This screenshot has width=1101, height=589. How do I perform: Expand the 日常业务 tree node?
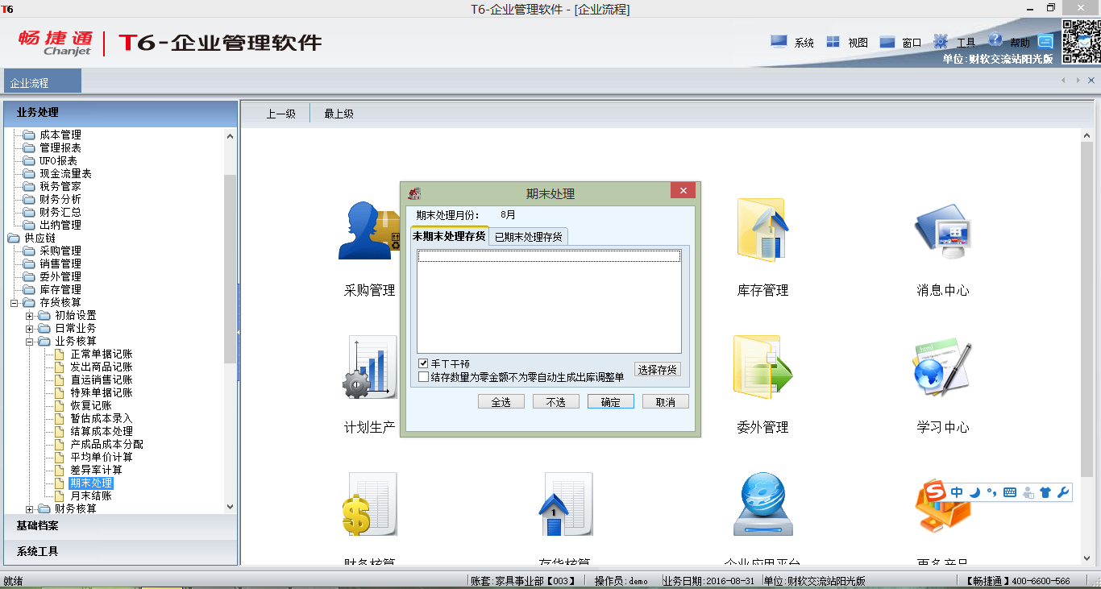tap(29, 328)
